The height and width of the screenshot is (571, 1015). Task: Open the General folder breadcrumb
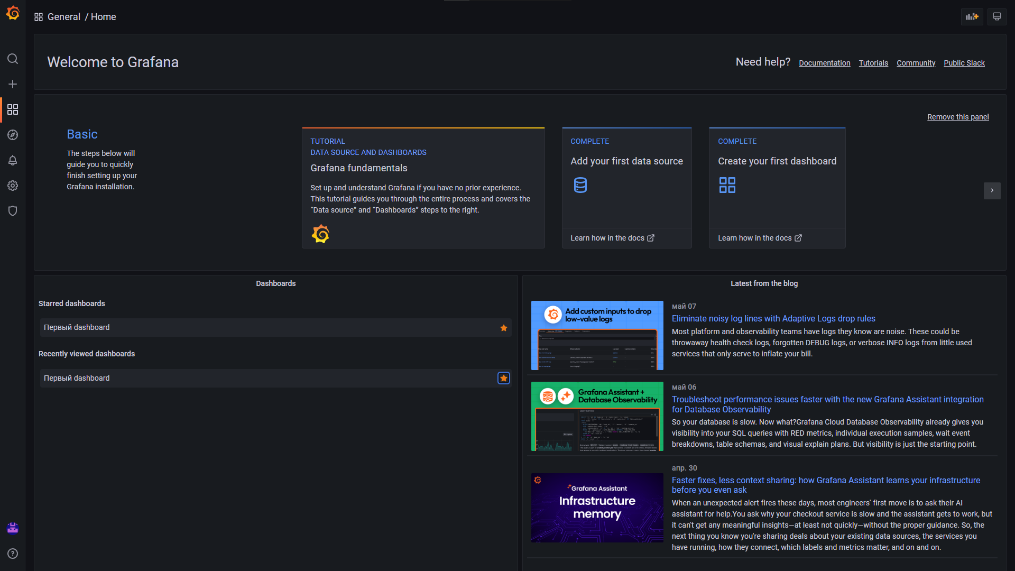[x=64, y=17]
